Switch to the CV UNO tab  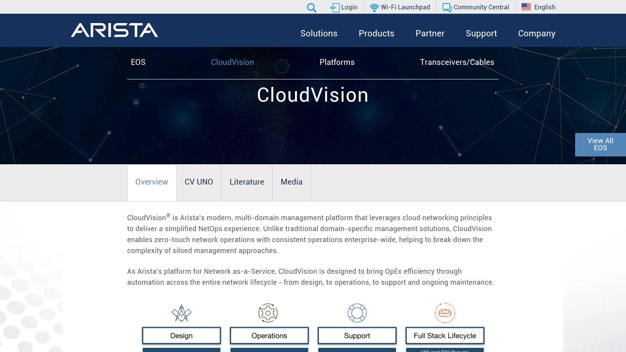[x=199, y=182]
